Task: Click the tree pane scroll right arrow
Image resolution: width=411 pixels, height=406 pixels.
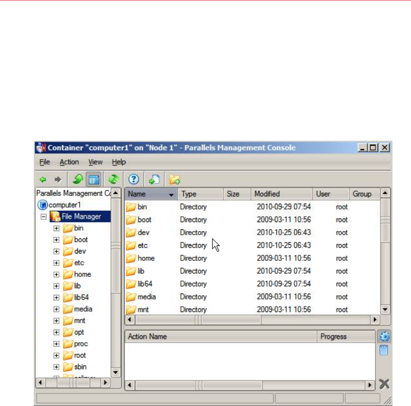Action: (105, 383)
